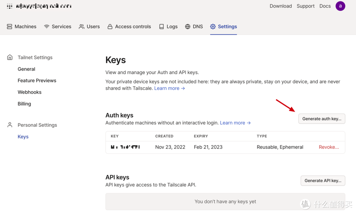Image resolution: width=356 pixels, height=213 pixels.
Task: Open the Support link in header
Action: (306, 6)
